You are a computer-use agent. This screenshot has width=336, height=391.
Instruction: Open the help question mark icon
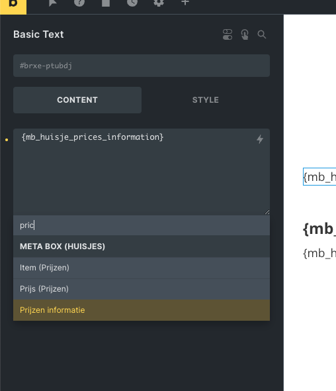[79, 3]
